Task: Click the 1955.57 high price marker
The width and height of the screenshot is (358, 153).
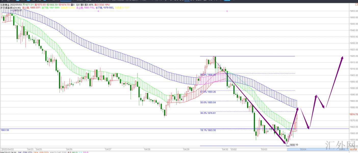Action: [18, 10]
